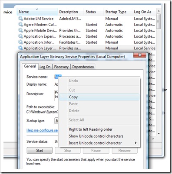Viewport: 172px width, 174px height.
Task: Sort by Startup Type column header
Action: 118,12
